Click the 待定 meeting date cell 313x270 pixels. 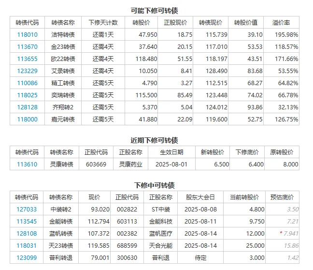click(x=200, y=258)
